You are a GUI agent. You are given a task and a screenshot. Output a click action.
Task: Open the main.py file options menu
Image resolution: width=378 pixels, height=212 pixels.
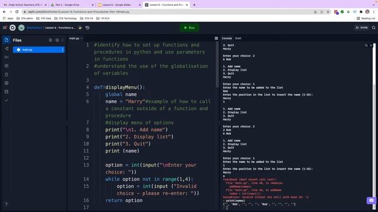tap(63, 49)
